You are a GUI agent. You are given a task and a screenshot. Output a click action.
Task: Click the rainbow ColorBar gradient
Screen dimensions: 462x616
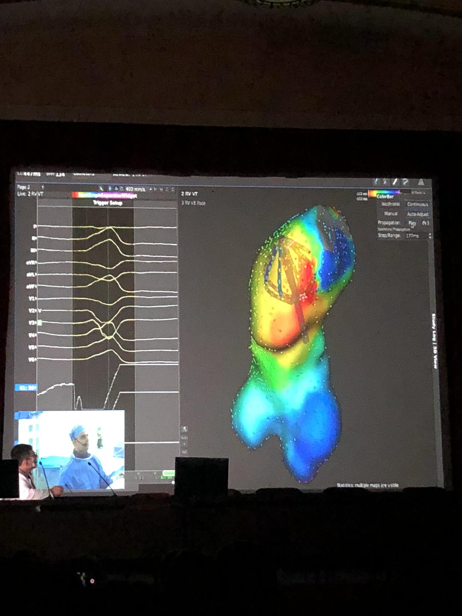384,192
